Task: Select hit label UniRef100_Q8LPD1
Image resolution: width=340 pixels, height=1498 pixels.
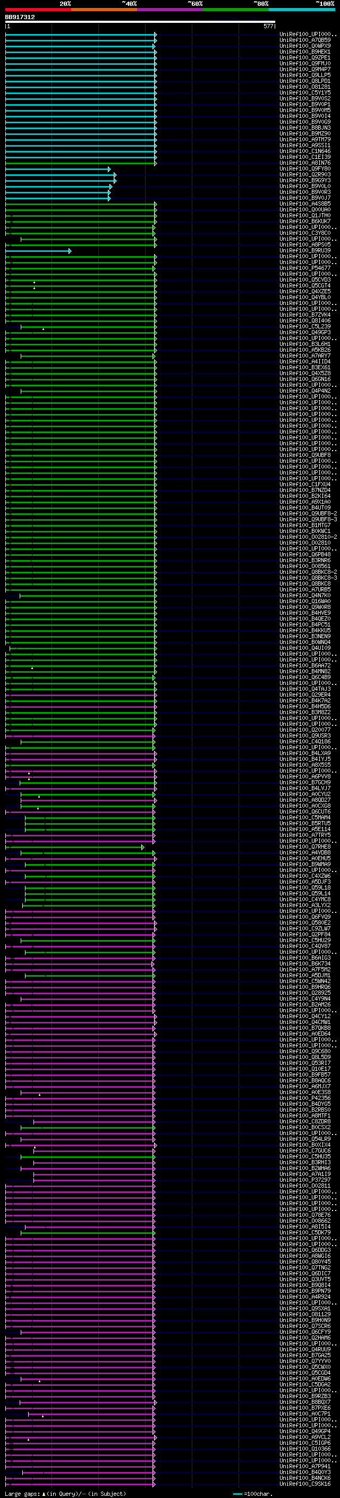Action: click(x=305, y=81)
